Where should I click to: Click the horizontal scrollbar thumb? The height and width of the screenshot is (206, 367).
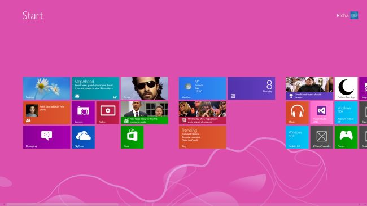pos(62,204)
